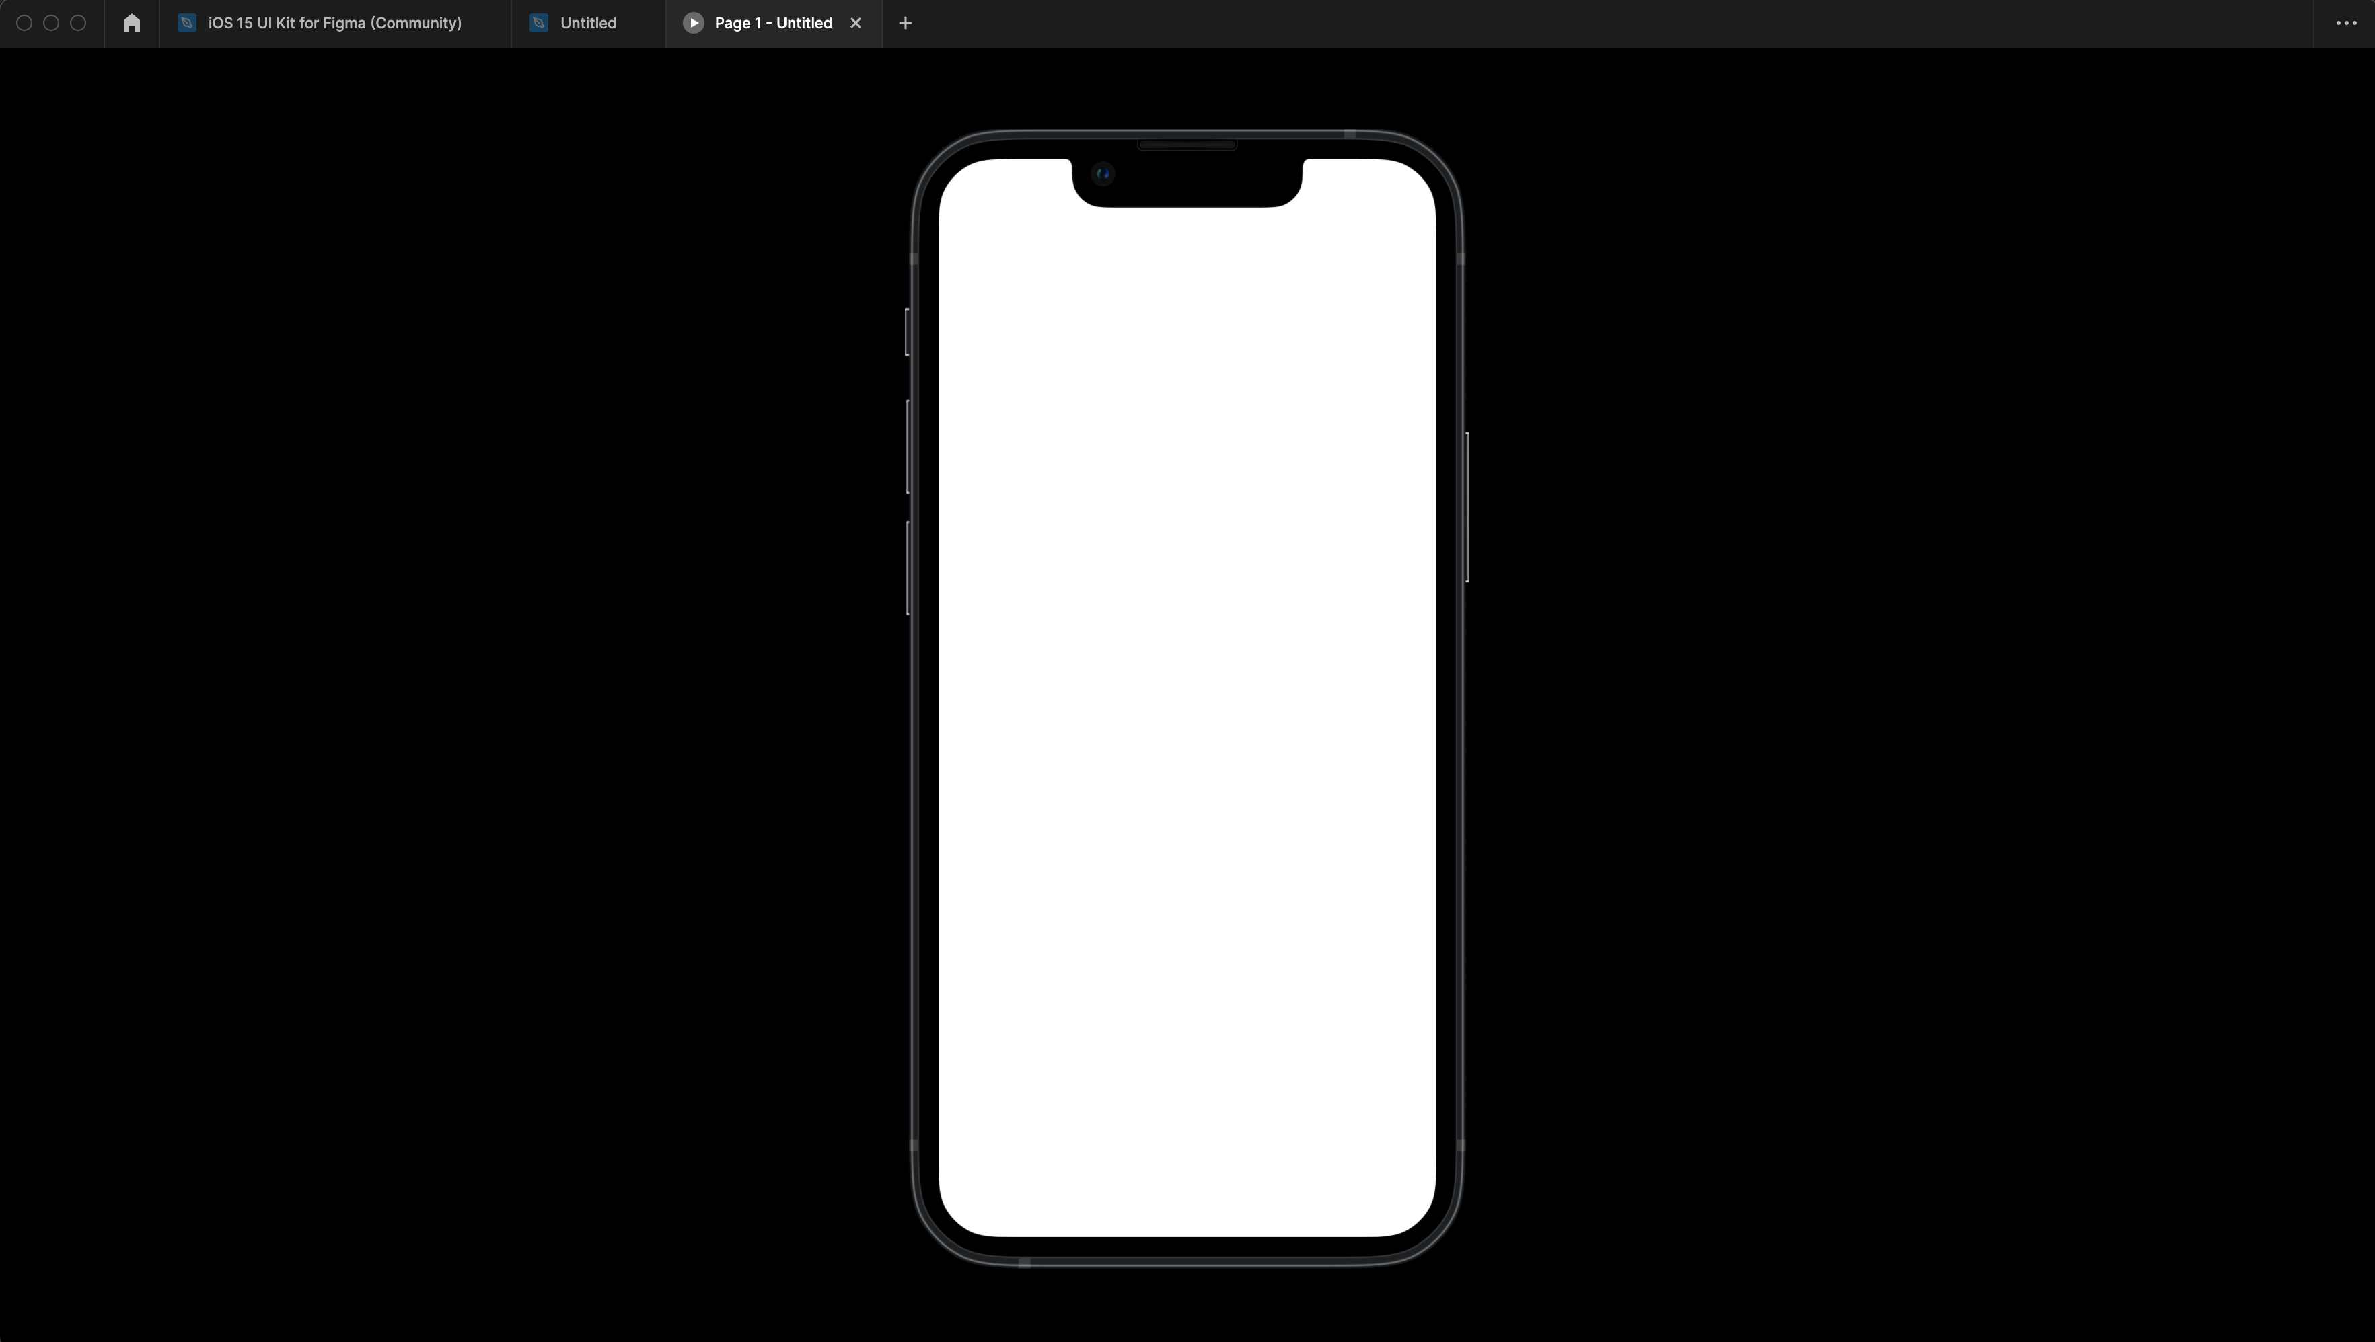Click the earpiece speaker grille

1186,145
